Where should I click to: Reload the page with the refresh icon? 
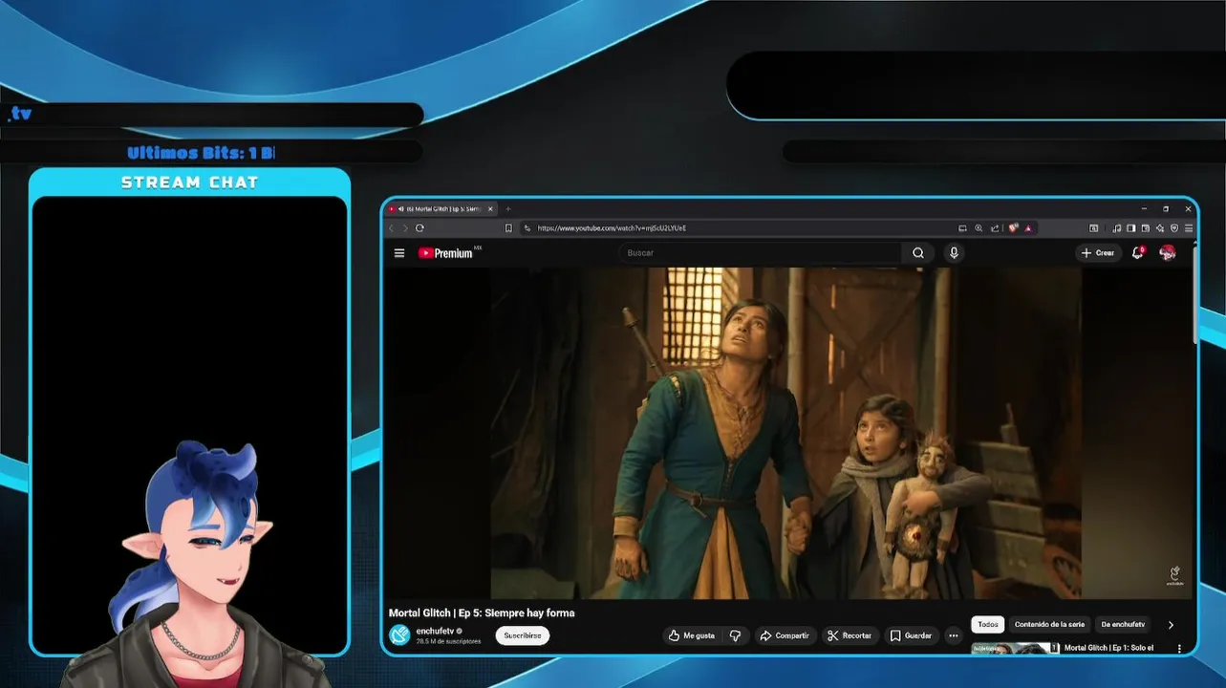419,228
